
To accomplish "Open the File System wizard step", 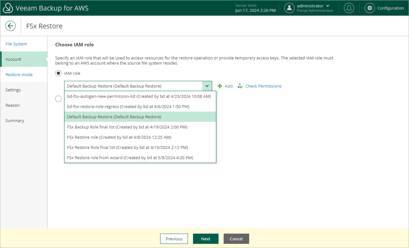I will click(24, 44).
